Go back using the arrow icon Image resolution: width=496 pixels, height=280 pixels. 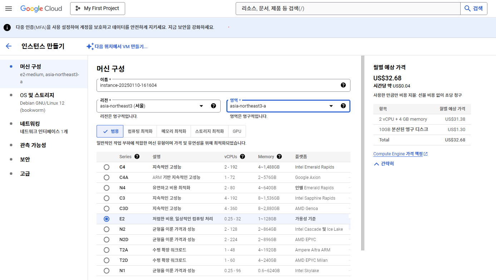tap(9, 46)
